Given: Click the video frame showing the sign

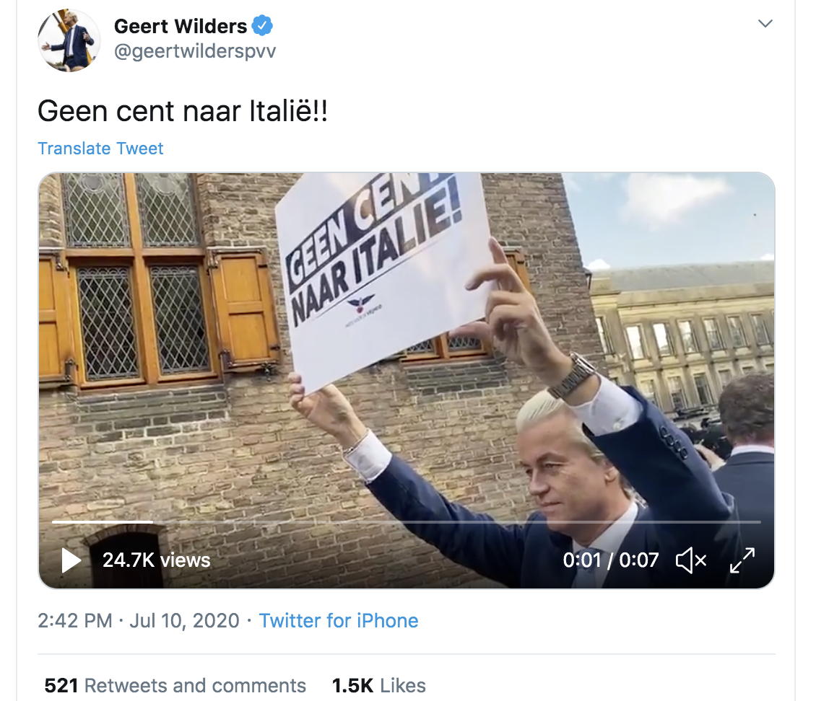Looking at the screenshot, I should coord(407,343).
